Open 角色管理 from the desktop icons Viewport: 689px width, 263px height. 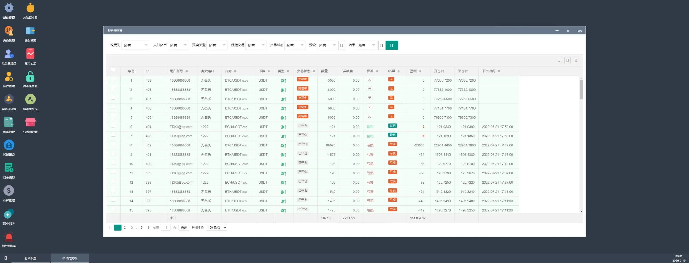pos(9,31)
